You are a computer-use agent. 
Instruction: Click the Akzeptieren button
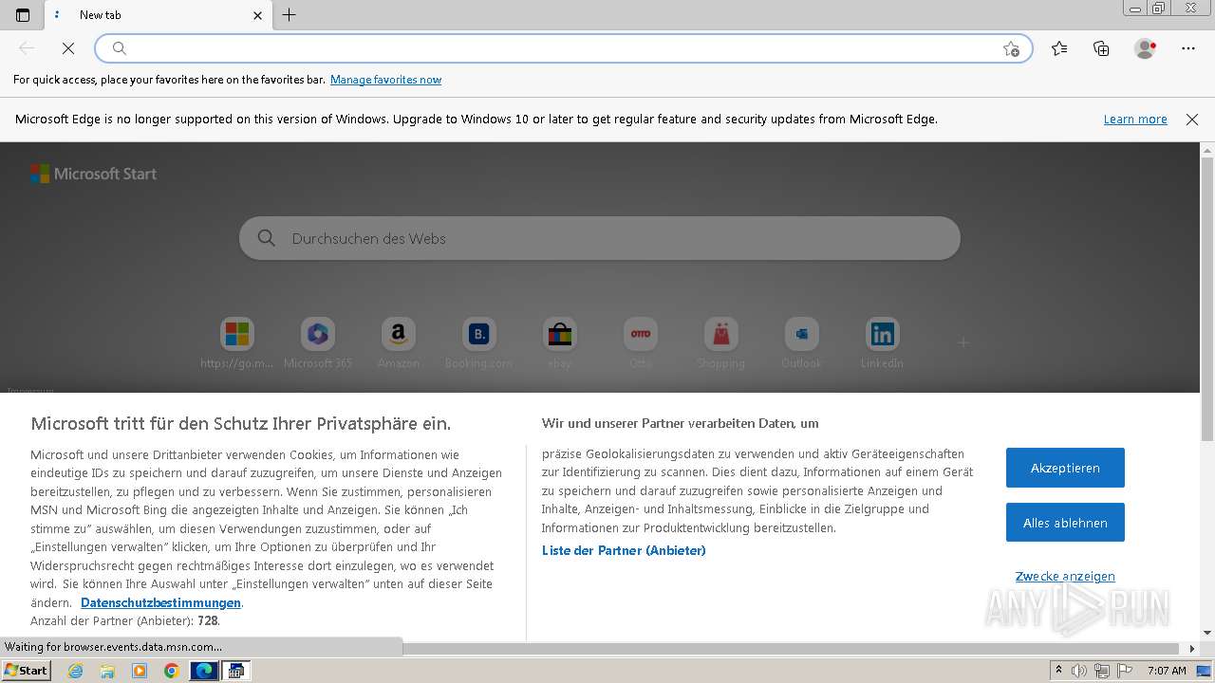[1065, 468]
